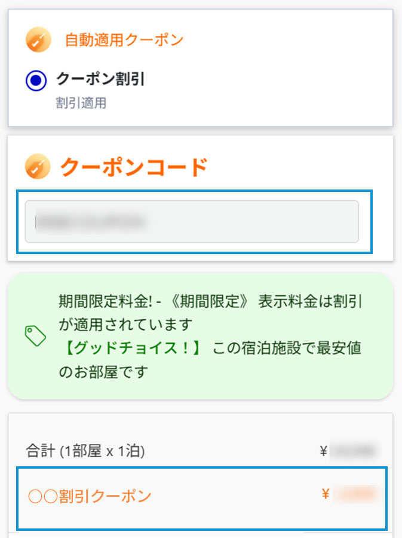Select the クーポンコード section heading
Image resolution: width=402 pixels, height=538 pixels.
pyautogui.click(x=131, y=166)
